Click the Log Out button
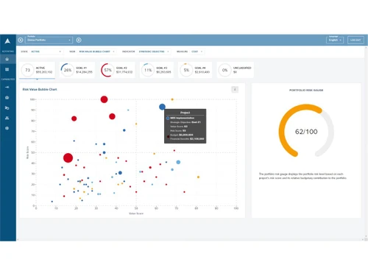Viewport: 368px width, 276px height. (355, 40)
